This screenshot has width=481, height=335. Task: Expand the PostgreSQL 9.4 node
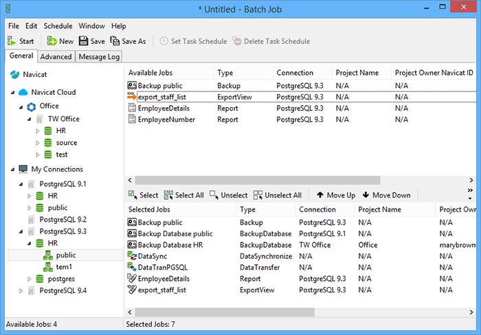tap(21, 291)
